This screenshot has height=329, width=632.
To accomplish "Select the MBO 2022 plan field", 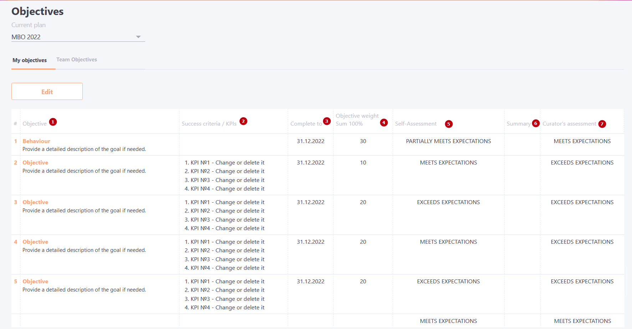I will pos(78,37).
